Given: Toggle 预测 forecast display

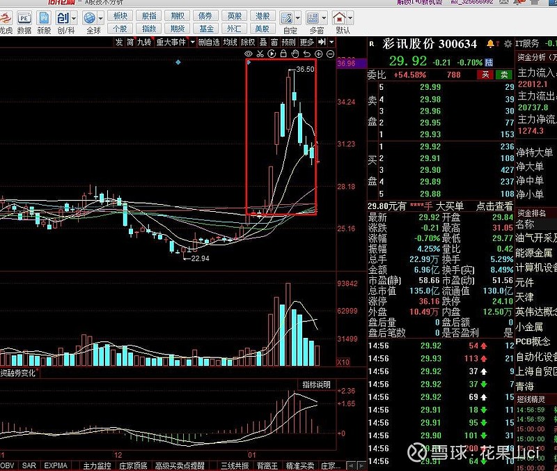Looking at the screenshot, I should [288, 42].
